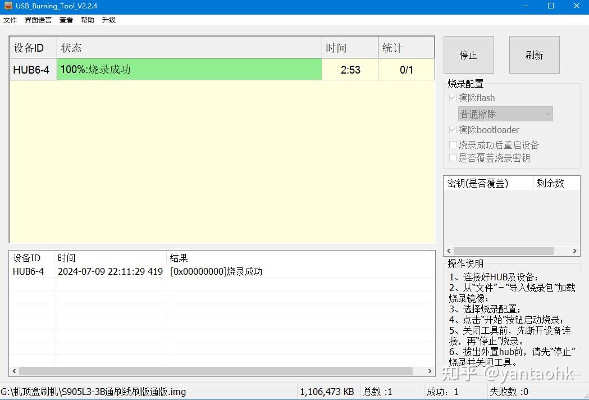This screenshot has width=589, height=400.
Task: Toggle the 擦除flash checkbox
Action: click(x=453, y=98)
